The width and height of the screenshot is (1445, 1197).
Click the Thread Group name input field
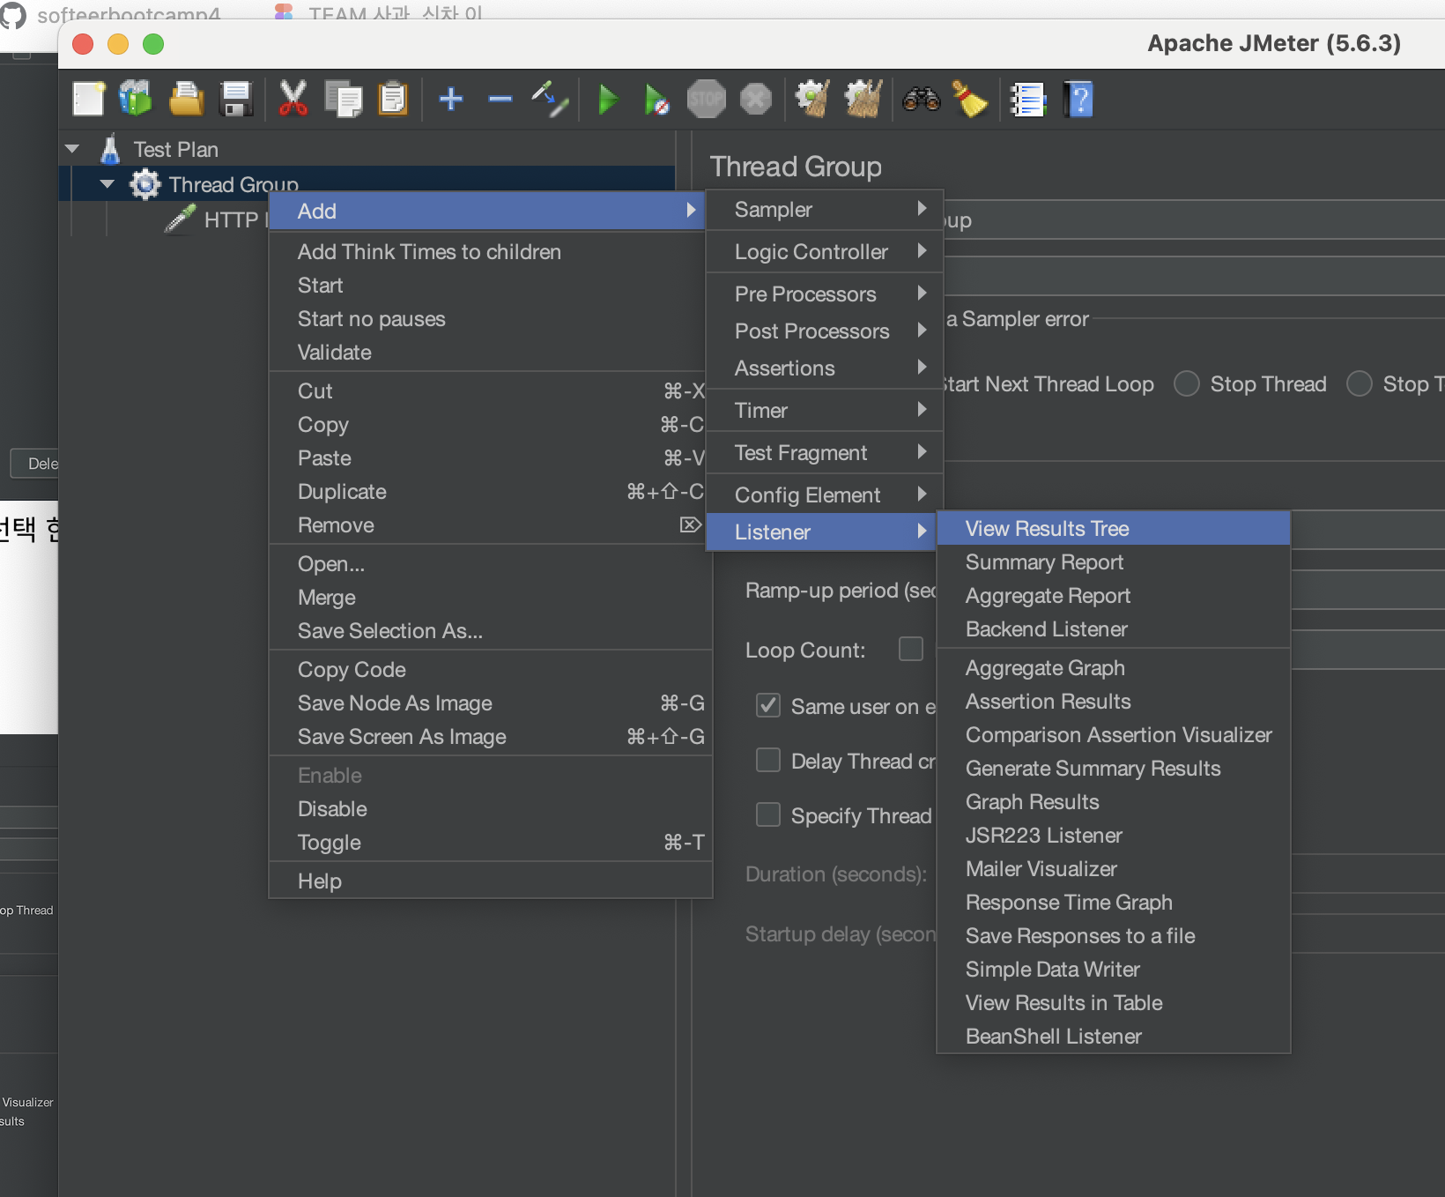pyautogui.click(x=1194, y=219)
